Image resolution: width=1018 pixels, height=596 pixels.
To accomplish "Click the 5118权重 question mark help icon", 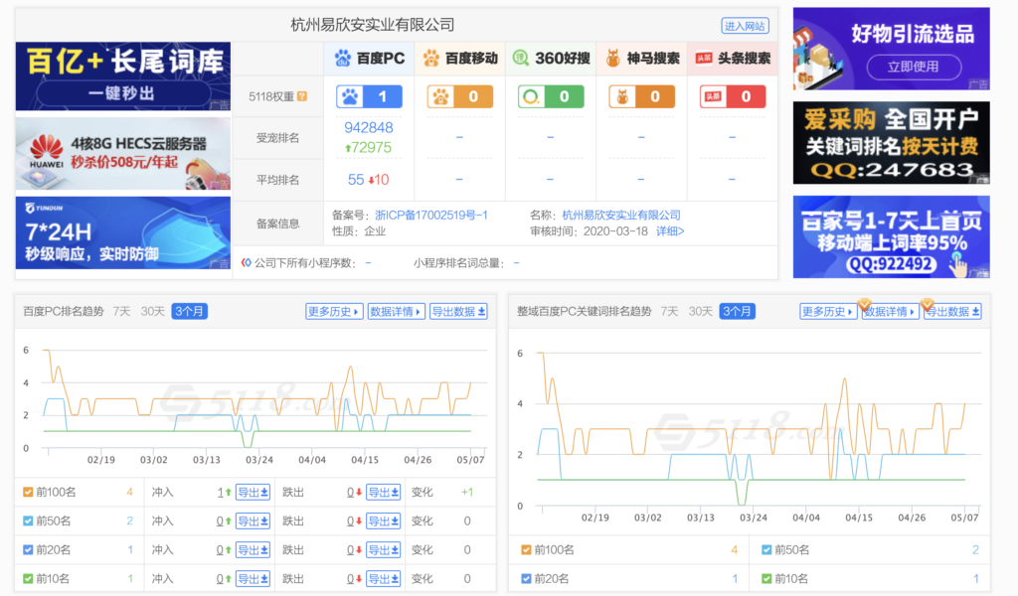I will point(302,96).
